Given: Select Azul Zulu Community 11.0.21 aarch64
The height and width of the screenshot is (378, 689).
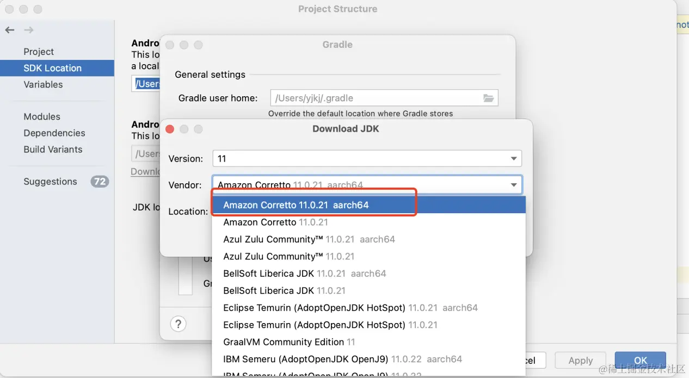Looking at the screenshot, I should coord(309,239).
